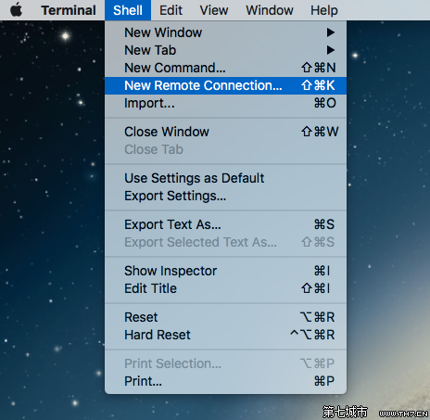Select Edit Title menu item
Image resolution: width=430 pixels, height=420 pixels.
(225, 288)
